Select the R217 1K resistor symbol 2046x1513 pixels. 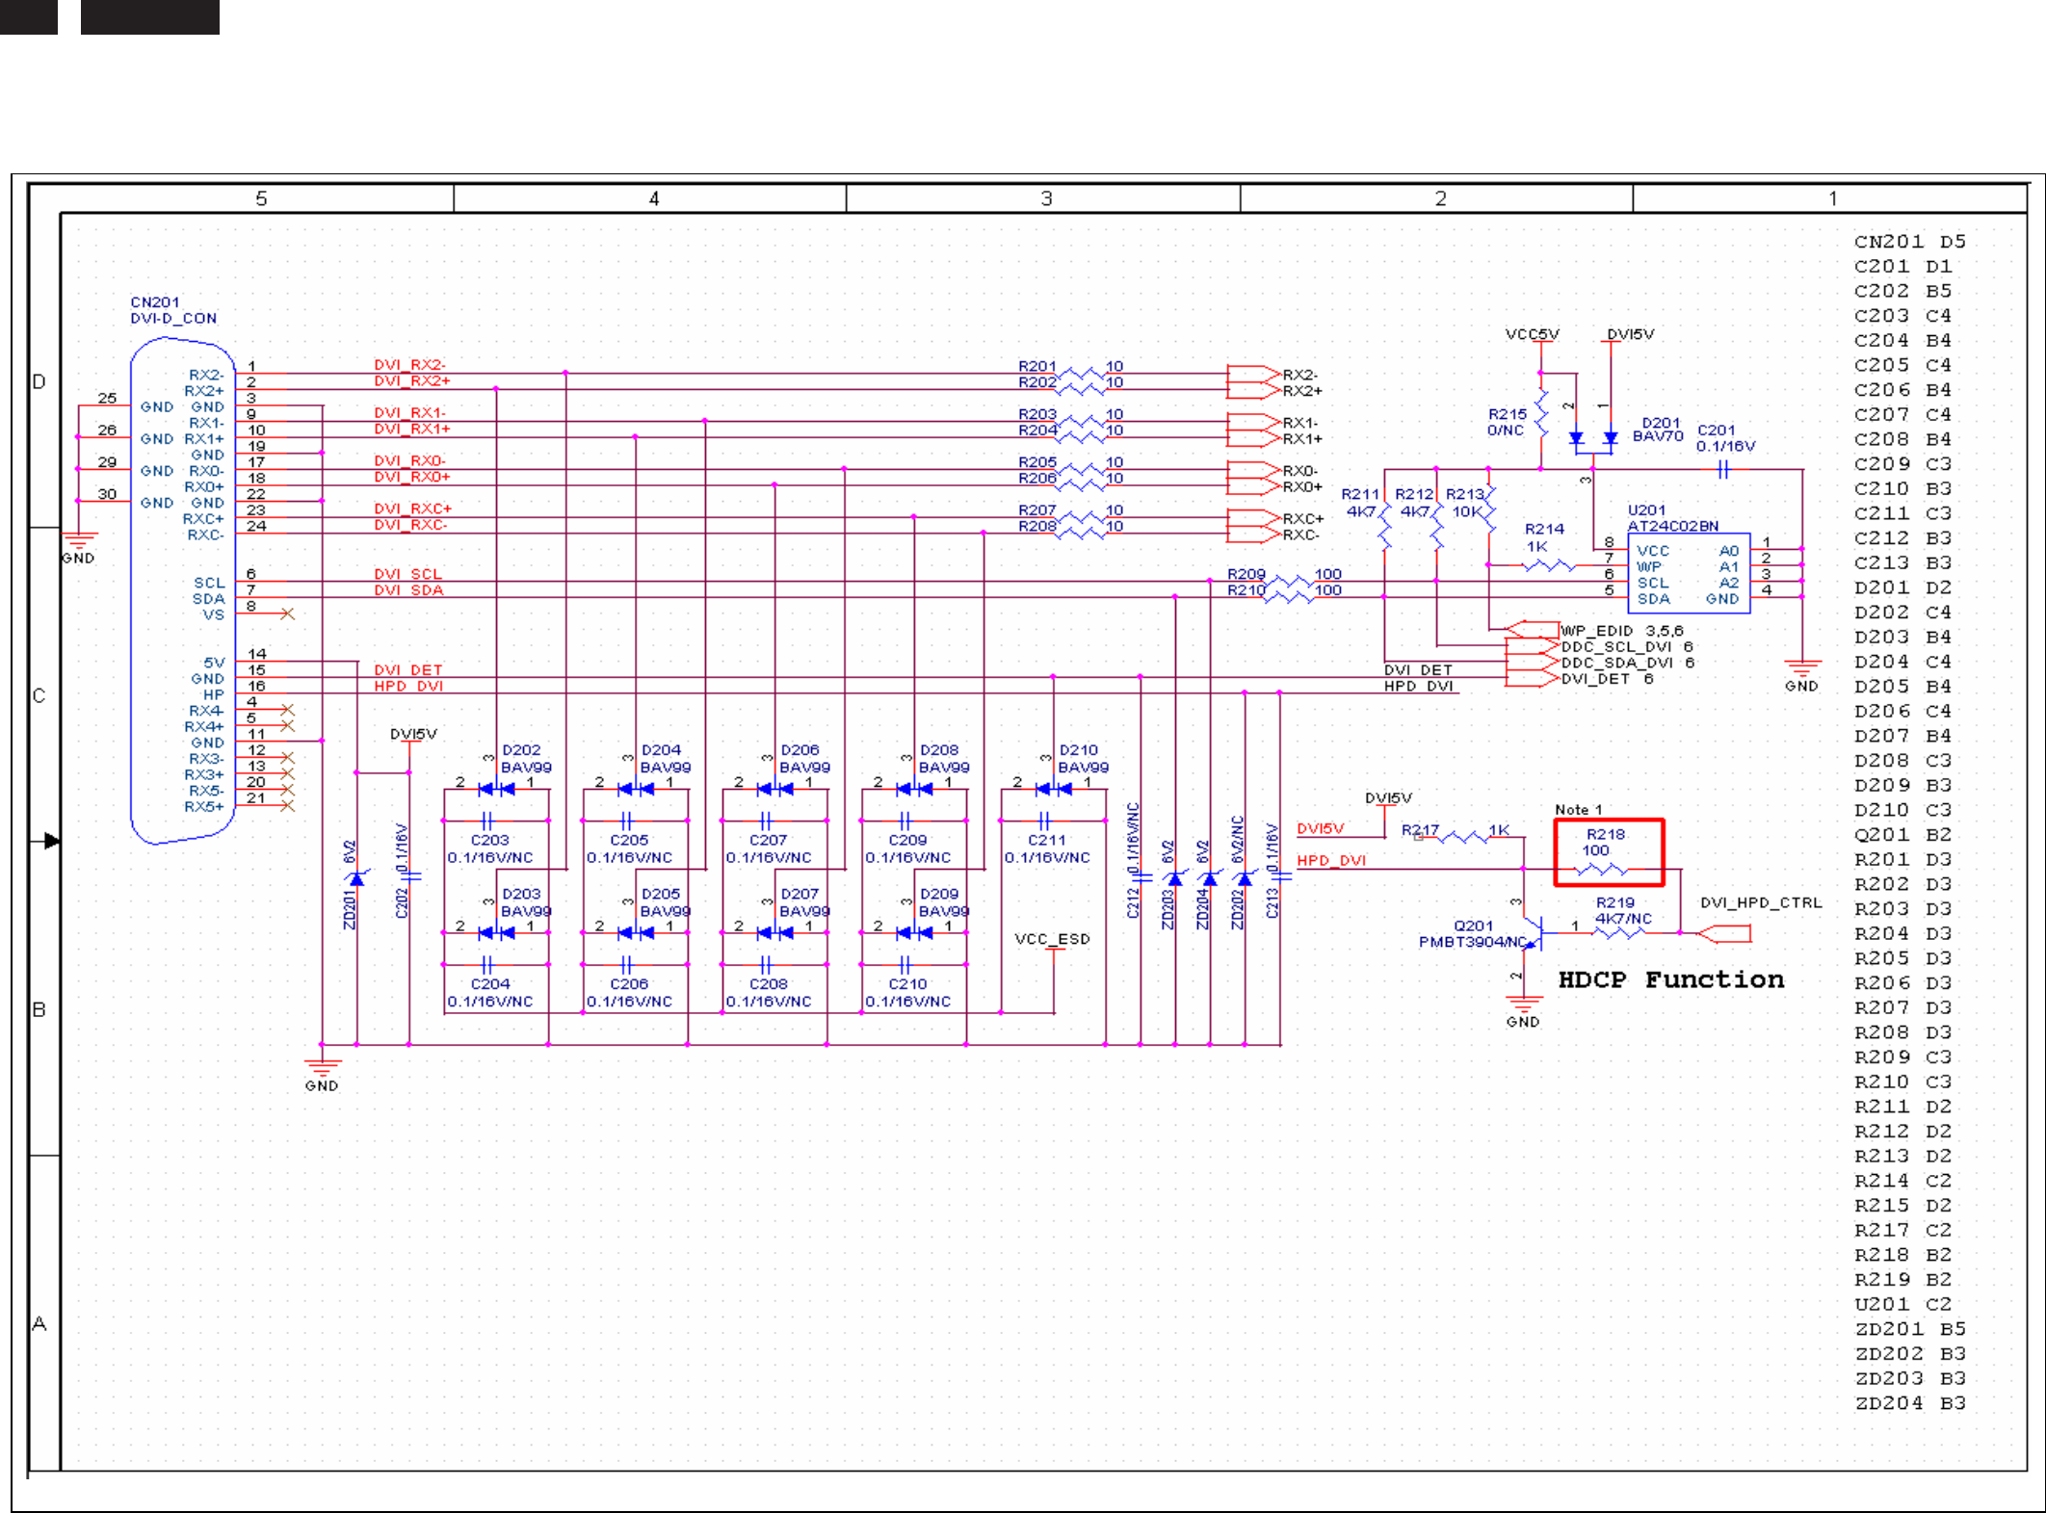(x=1465, y=838)
